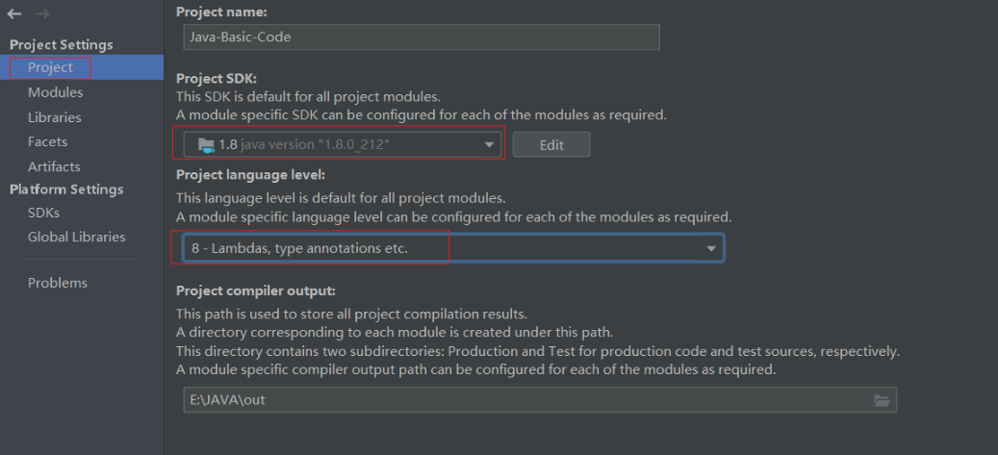Show the Problems list
998x455 pixels.
pos(57,283)
